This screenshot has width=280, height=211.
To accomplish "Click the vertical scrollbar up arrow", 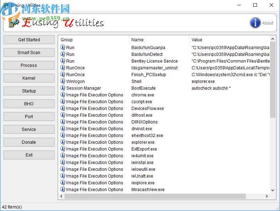I will tap(273, 39).
